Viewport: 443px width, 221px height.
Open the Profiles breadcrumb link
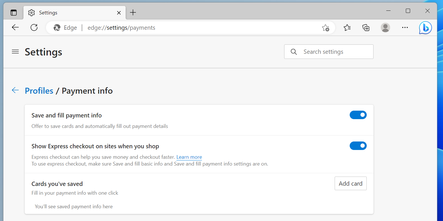[x=39, y=91]
